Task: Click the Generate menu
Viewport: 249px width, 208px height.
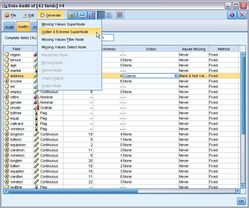Action: (50, 15)
